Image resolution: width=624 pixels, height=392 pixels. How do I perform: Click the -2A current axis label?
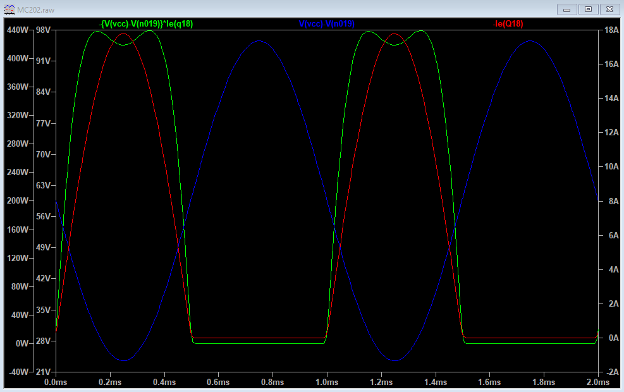(x=611, y=372)
